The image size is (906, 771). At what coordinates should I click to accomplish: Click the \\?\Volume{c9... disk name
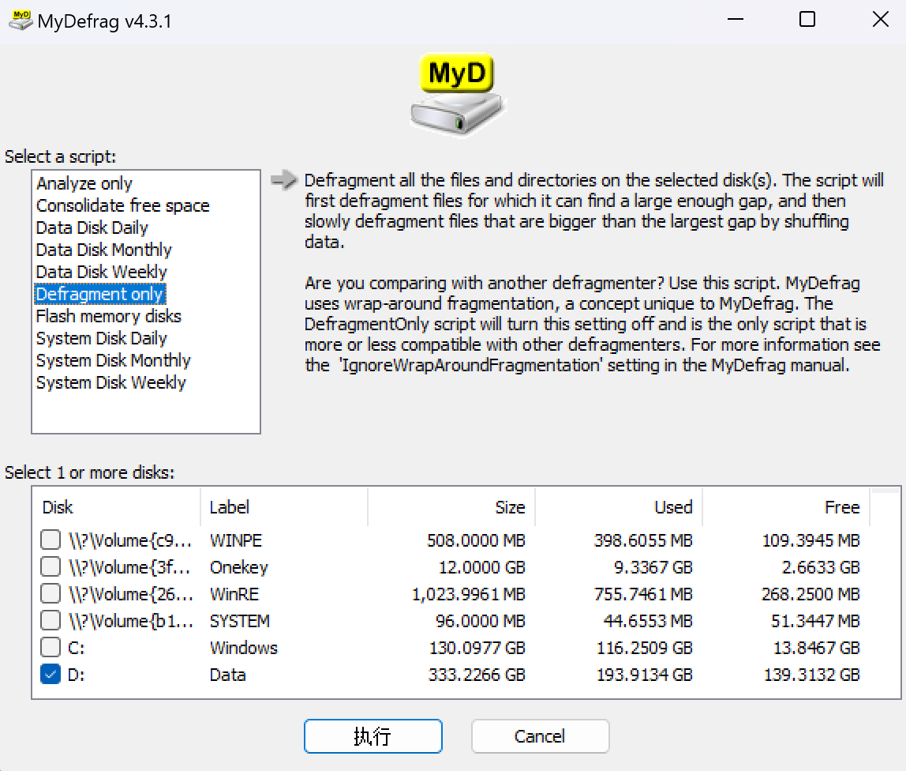pyautogui.click(x=130, y=540)
